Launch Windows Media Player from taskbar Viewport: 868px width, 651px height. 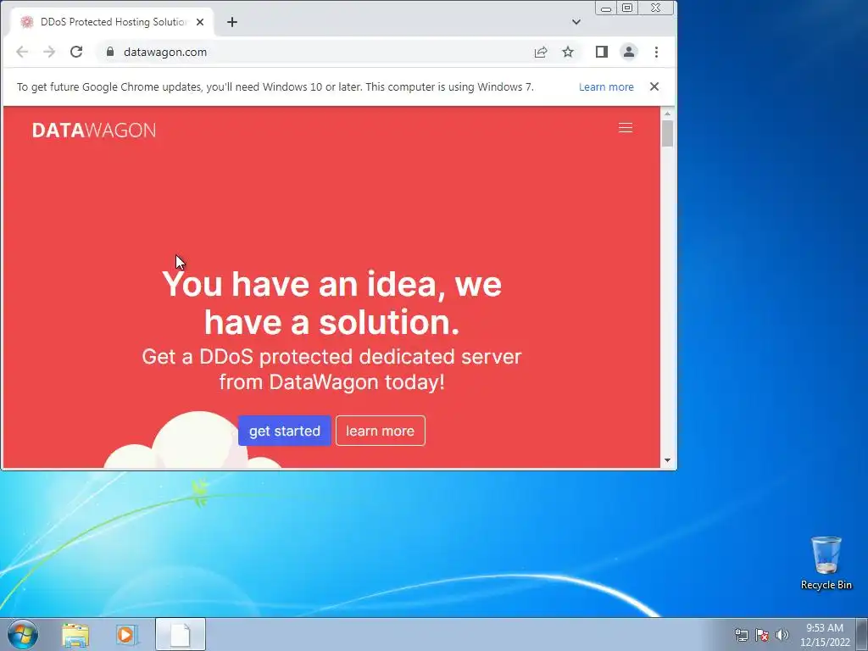pyautogui.click(x=127, y=635)
